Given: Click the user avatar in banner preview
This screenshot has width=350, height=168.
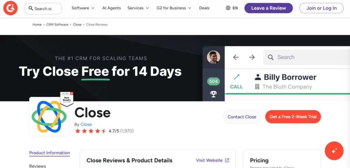Looking at the screenshot, I should (x=213, y=57).
